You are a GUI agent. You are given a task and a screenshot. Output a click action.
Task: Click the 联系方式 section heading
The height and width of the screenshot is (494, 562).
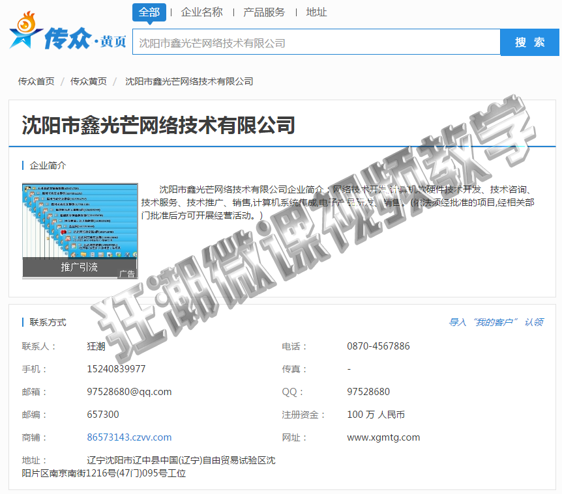pyautogui.click(x=48, y=322)
